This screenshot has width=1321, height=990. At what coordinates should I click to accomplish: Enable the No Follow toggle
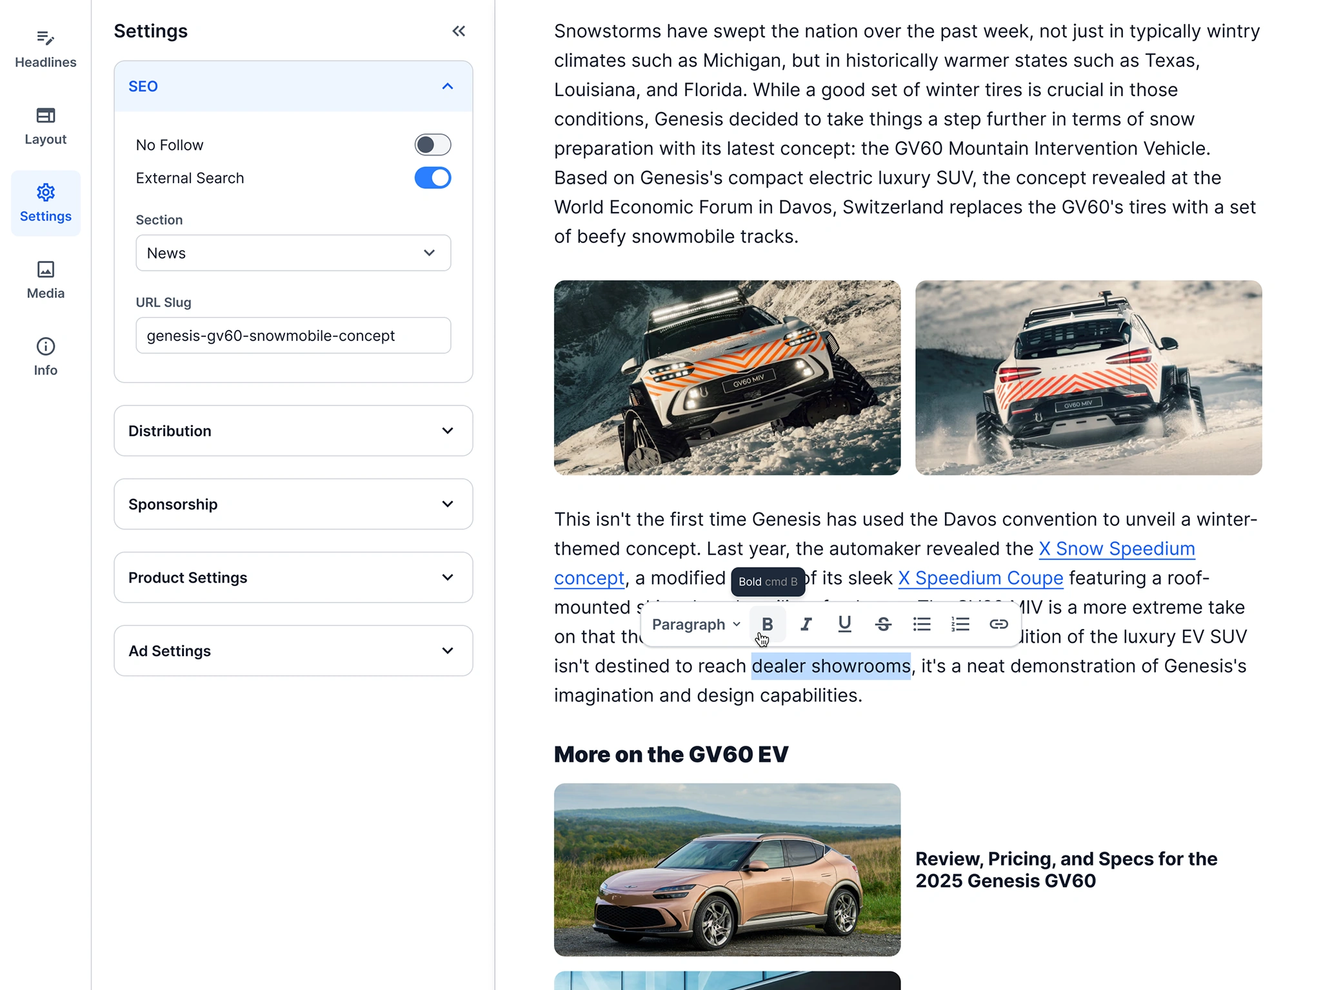click(x=433, y=144)
